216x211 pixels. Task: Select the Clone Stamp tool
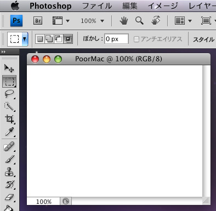(x=9, y=172)
